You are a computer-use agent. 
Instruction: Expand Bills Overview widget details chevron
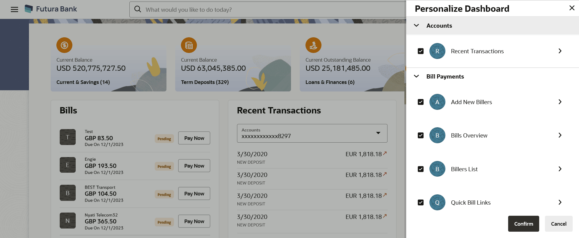tap(560, 135)
